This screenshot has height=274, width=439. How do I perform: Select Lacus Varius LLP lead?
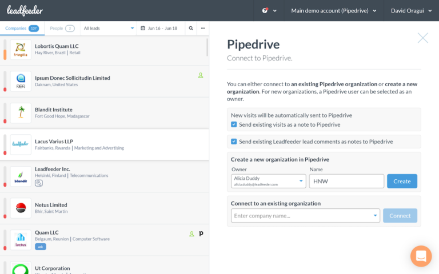105,145
